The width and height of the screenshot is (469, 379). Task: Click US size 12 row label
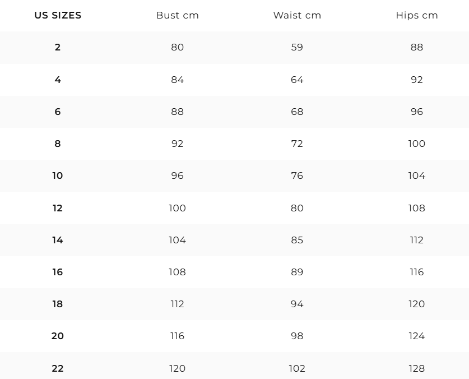[58, 208]
